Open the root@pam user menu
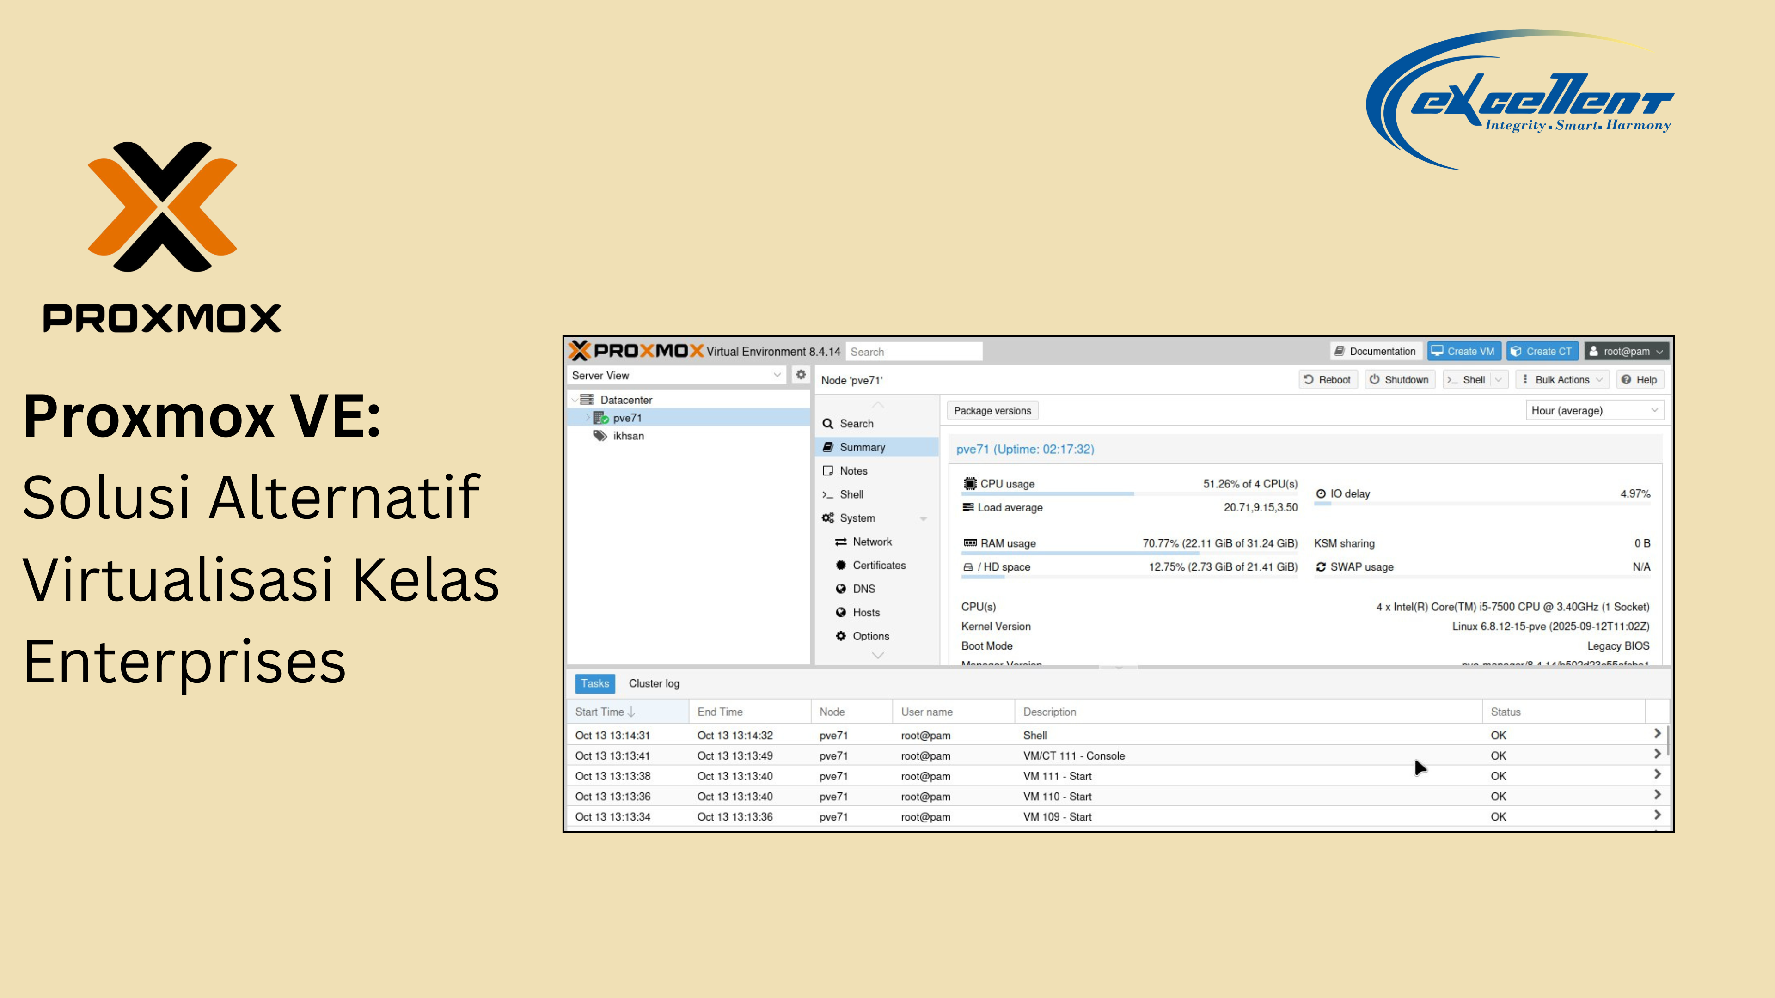Image resolution: width=1775 pixels, height=998 pixels. 1626,351
